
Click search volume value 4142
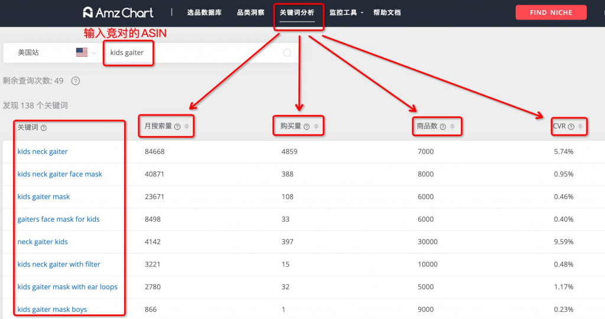[x=153, y=242]
